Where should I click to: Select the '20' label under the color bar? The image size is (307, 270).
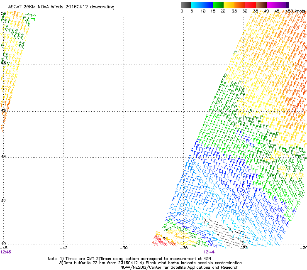pyautogui.click(x=223, y=11)
